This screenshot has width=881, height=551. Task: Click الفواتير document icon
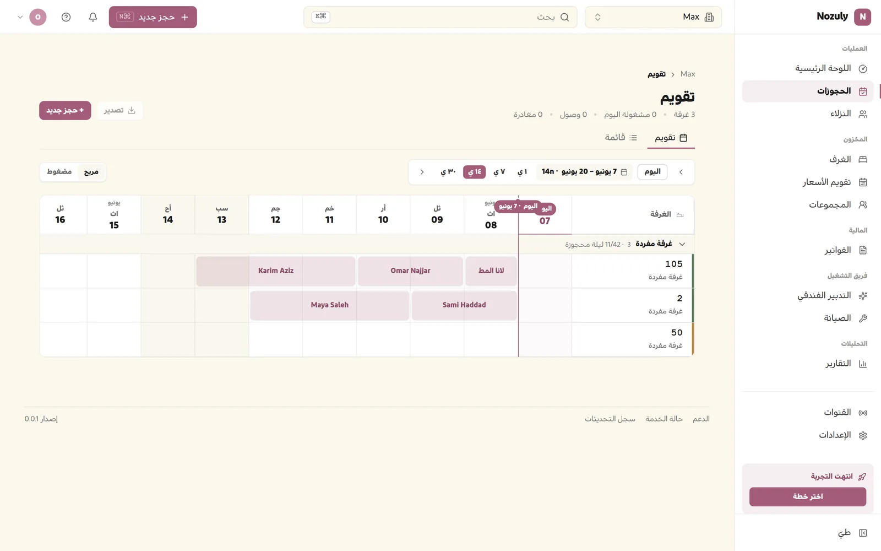pyautogui.click(x=863, y=250)
